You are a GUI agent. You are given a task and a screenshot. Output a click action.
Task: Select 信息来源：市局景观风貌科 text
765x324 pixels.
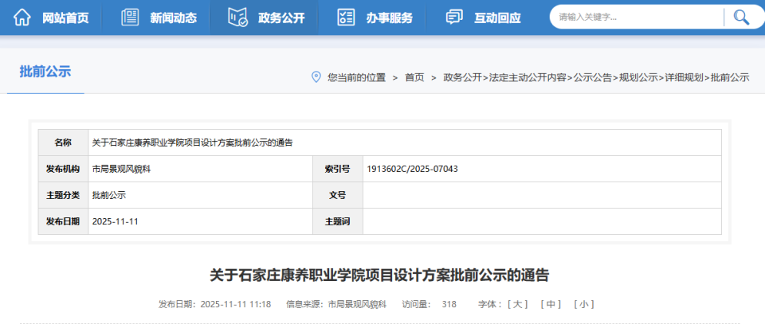tap(336, 305)
